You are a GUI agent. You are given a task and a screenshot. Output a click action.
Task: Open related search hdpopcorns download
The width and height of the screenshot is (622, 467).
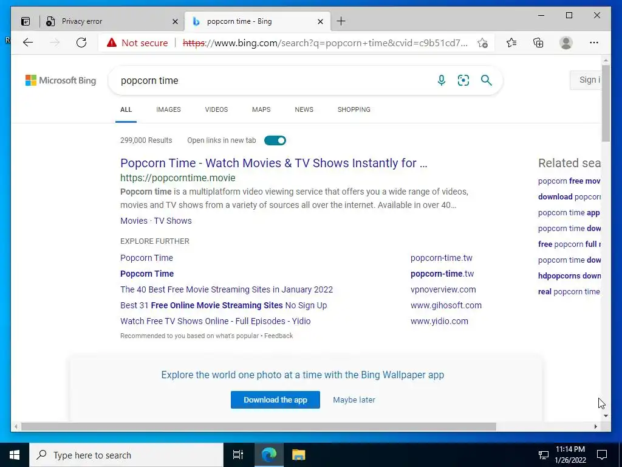pyautogui.click(x=569, y=276)
